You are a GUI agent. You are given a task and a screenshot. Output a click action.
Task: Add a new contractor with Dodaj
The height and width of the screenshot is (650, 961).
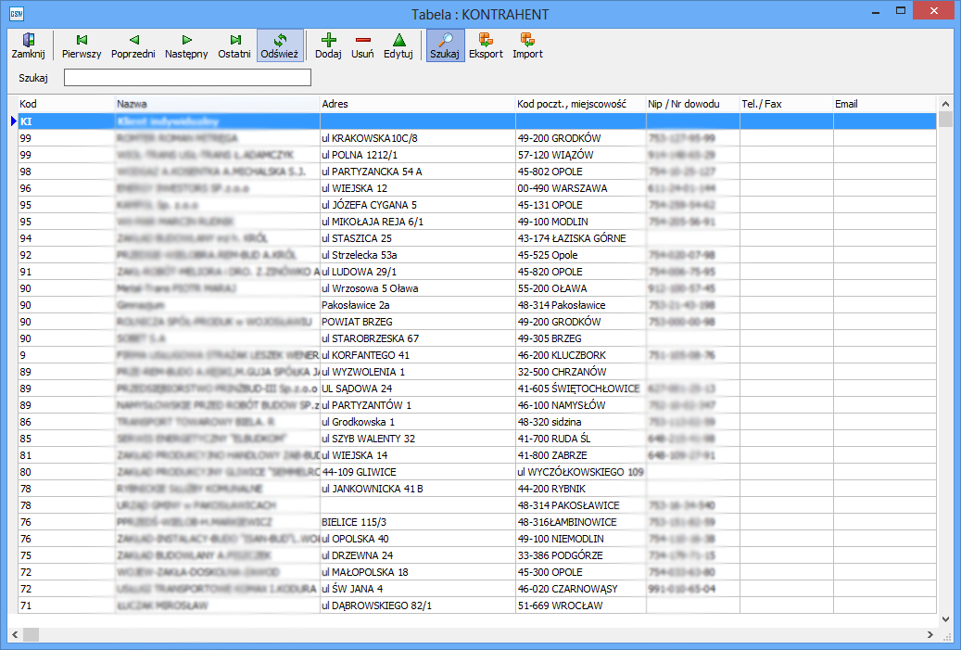pos(328,45)
